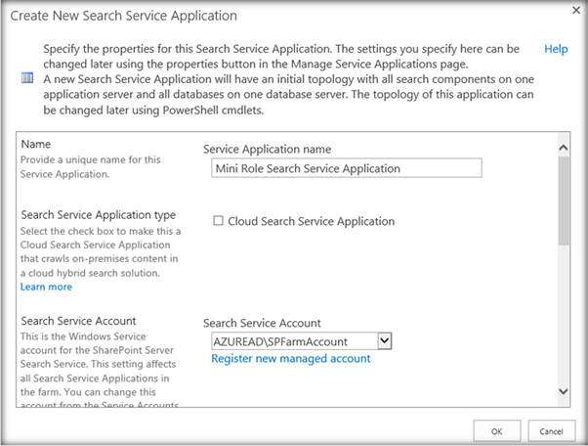
Task: Click the 'Name' section heading
Action: tap(36, 144)
